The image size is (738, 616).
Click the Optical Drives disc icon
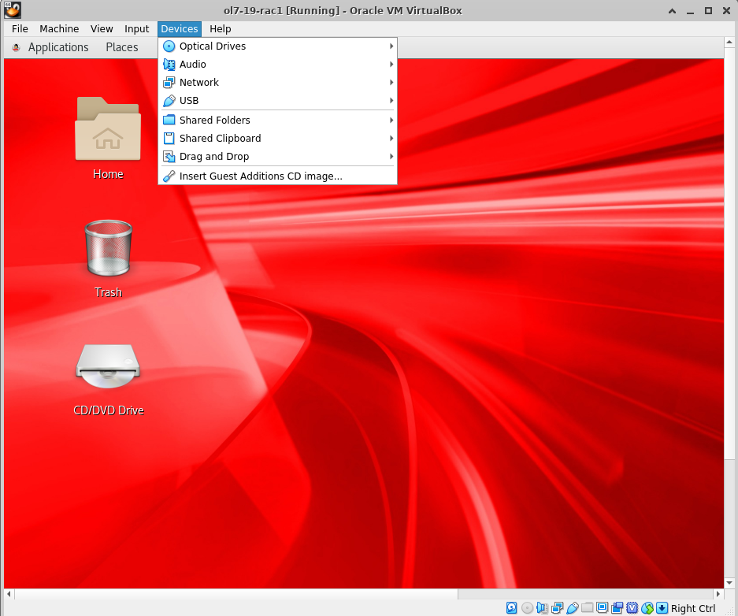[169, 46]
